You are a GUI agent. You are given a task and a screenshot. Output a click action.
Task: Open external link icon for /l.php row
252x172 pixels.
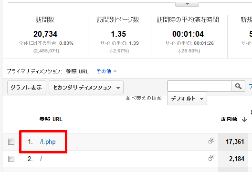coord(211,141)
